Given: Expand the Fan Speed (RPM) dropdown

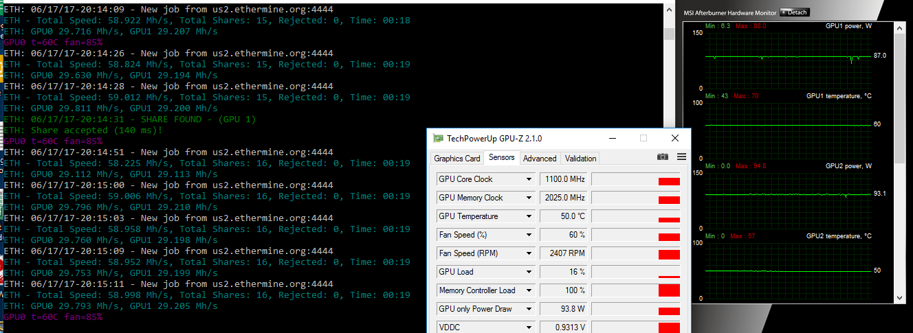Looking at the screenshot, I should (x=529, y=253).
